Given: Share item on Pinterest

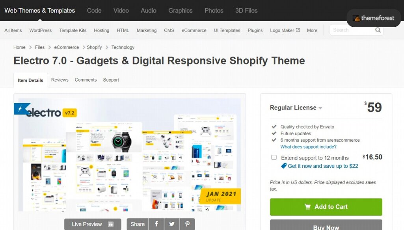Looking at the screenshot, I should 187,224.
